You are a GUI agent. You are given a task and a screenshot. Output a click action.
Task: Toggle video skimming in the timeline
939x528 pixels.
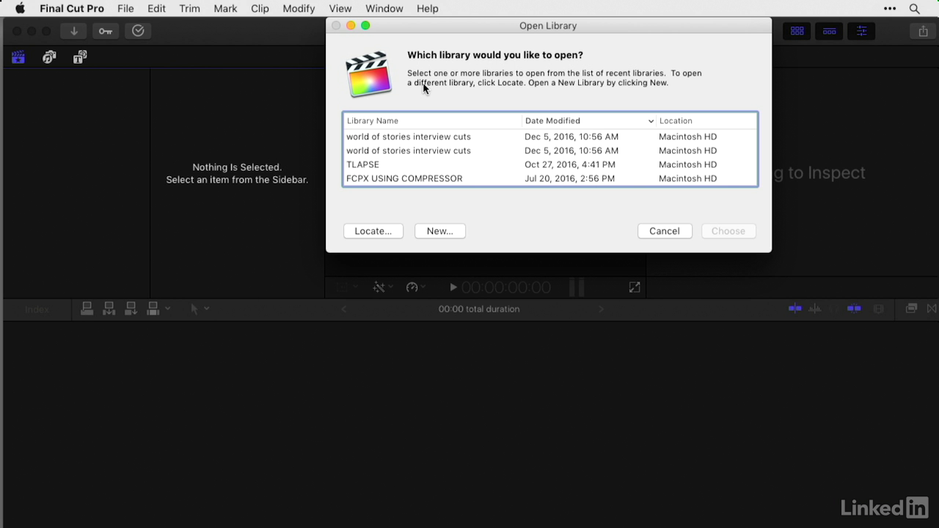coord(795,309)
